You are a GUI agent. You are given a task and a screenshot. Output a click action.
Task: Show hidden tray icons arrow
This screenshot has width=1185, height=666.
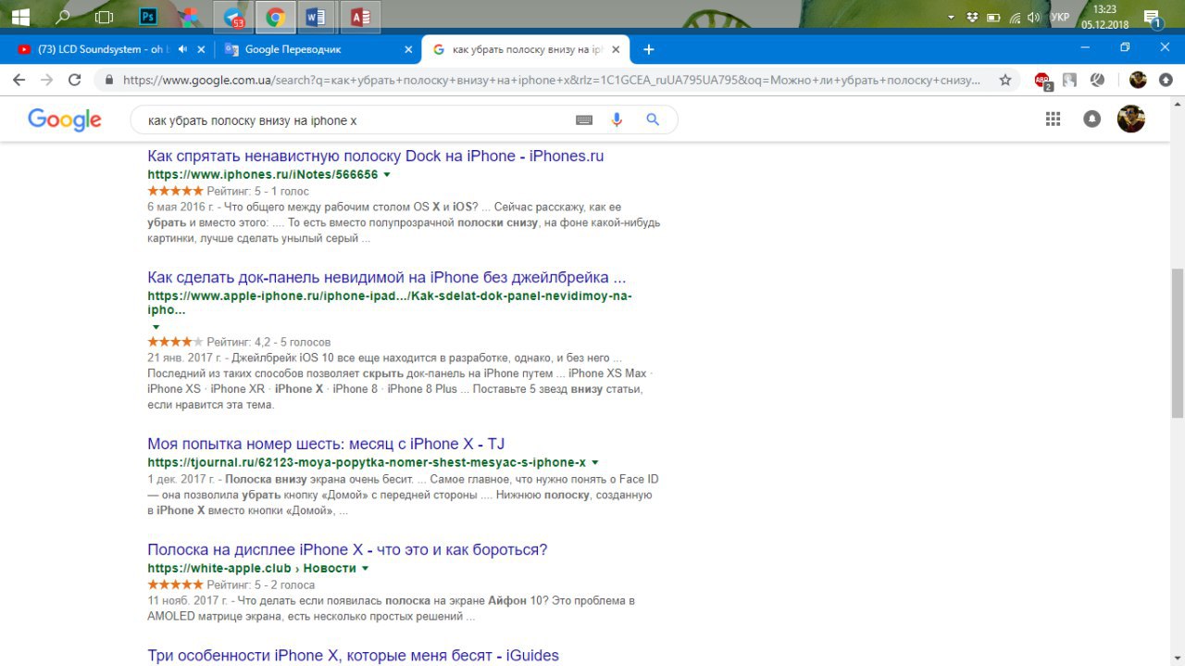pos(952,17)
